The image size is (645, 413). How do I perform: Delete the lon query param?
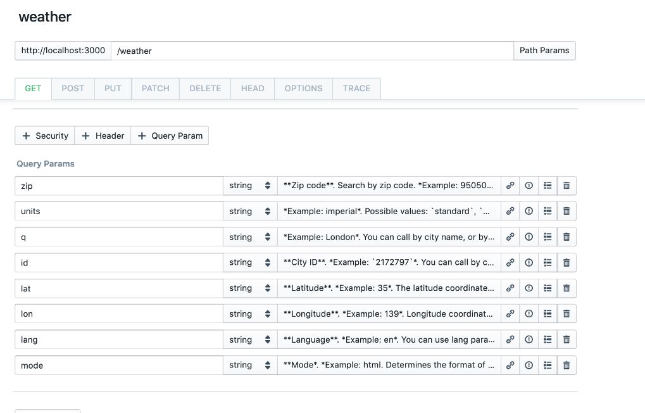pyautogui.click(x=567, y=314)
